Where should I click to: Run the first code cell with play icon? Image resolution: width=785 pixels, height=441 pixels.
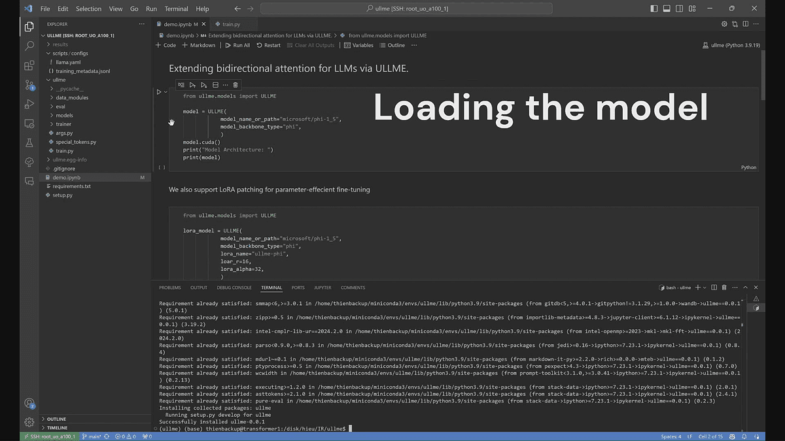pyautogui.click(x=158, y=92)
